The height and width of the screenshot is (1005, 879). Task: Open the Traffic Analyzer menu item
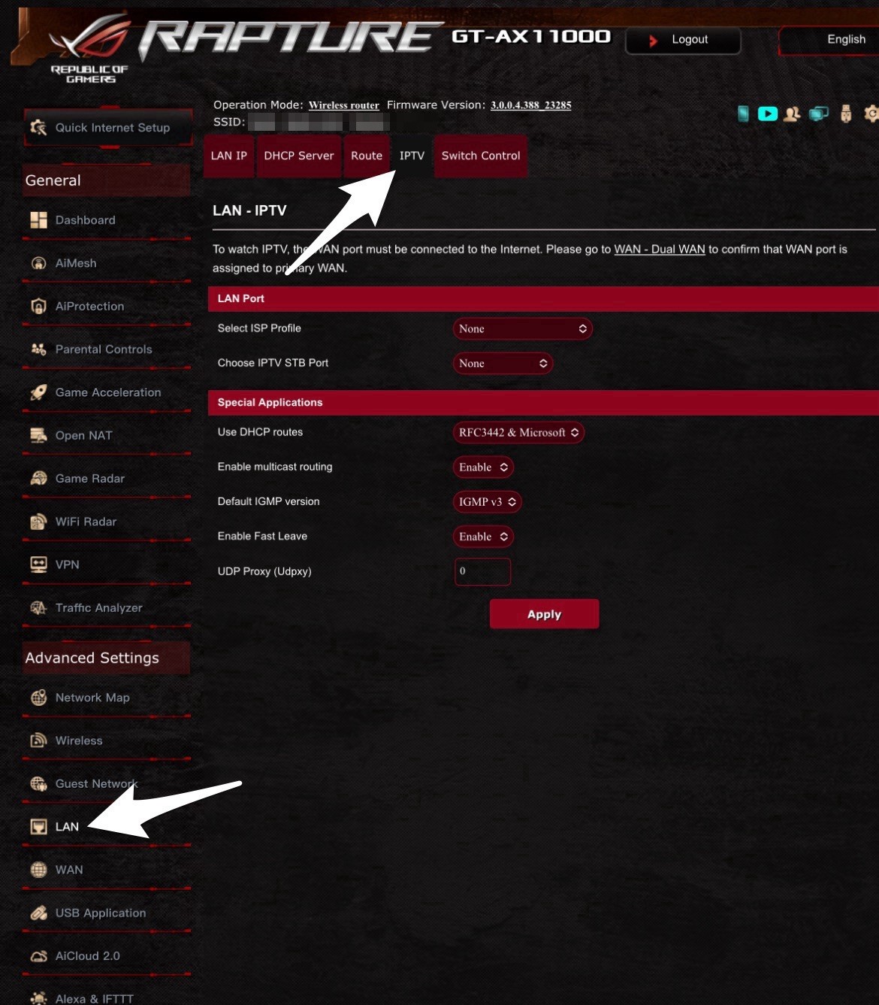107,608
